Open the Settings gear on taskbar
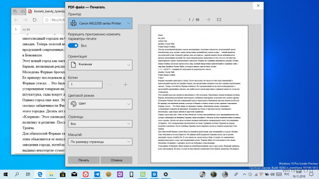 point(166,174)
